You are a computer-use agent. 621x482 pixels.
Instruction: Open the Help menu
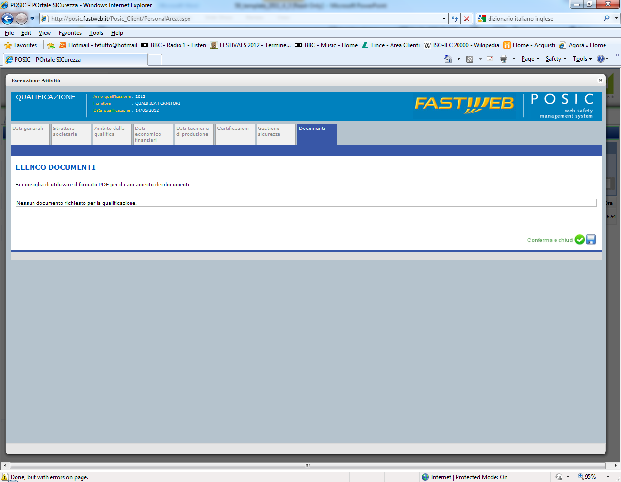click(x=117, y=33)
